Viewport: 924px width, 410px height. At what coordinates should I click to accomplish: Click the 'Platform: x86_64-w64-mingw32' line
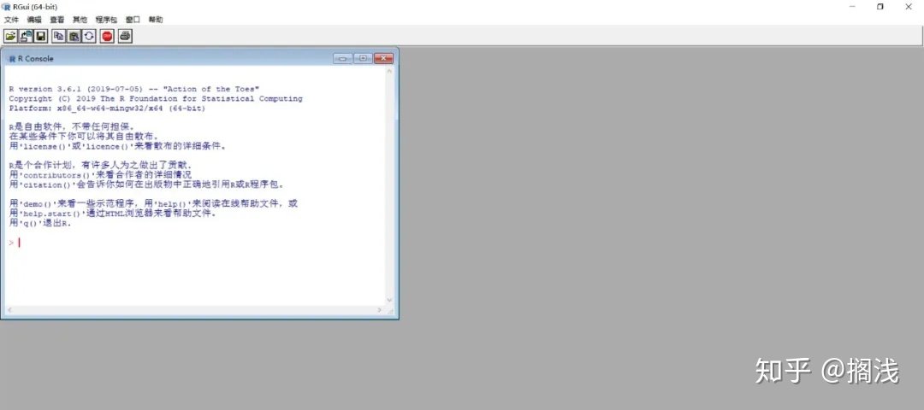point(107,108)
